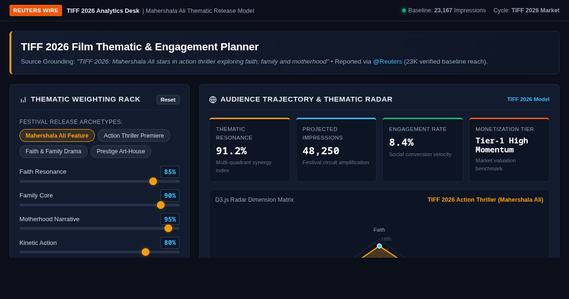Click the TIFF 2026 Model label
The image size is (569, 299).
click(x=528, y=99)
